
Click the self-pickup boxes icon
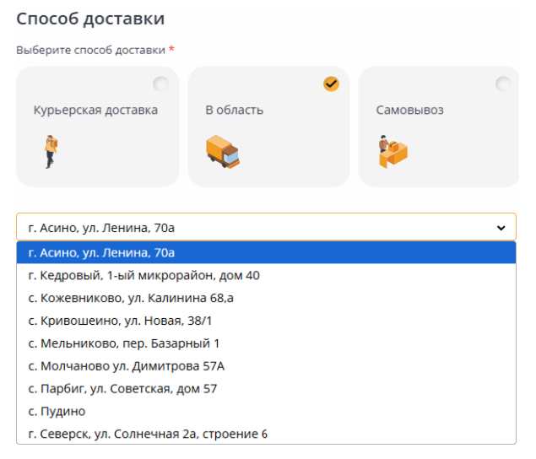(x=393, y=152)
